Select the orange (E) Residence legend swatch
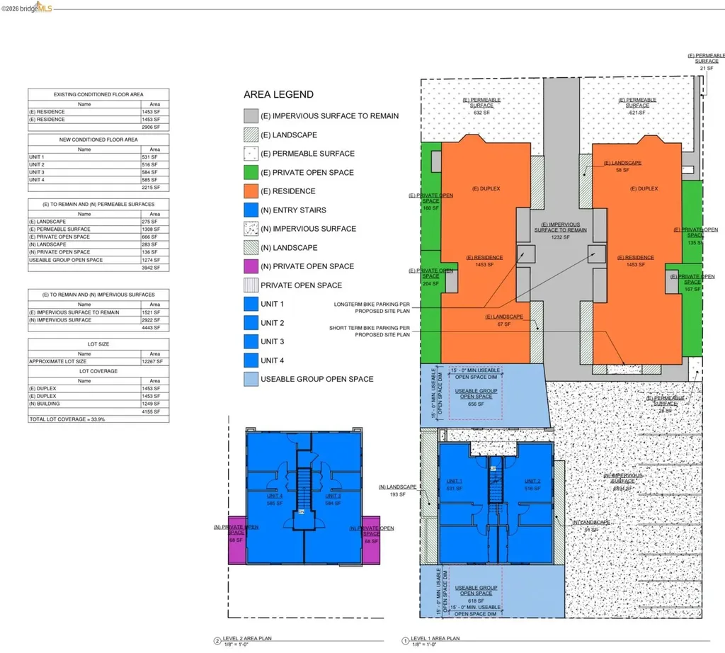 pos(250,191)
